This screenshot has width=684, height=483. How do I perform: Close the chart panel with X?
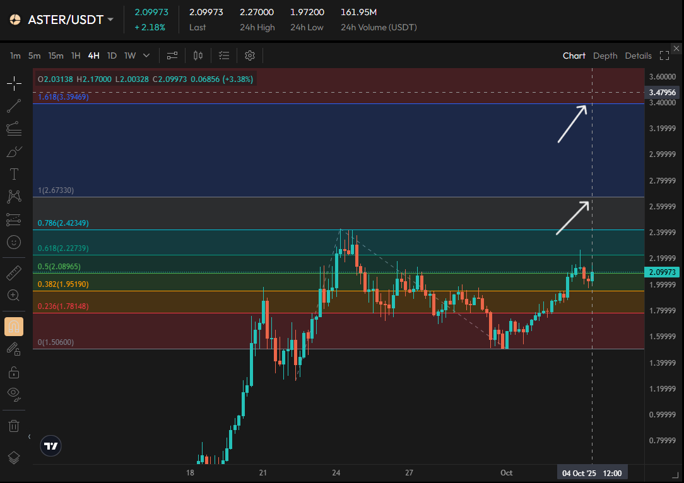point(676,49)
